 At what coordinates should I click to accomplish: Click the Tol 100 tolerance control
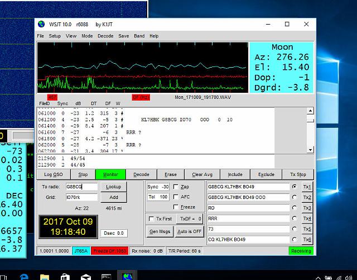tap(158, 197)
